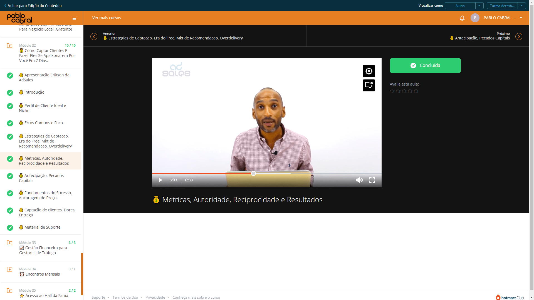This screenshot has height=300, width=534.
Task: Click the hamburger menu icon in sidebar
Action: click(74, 18)
